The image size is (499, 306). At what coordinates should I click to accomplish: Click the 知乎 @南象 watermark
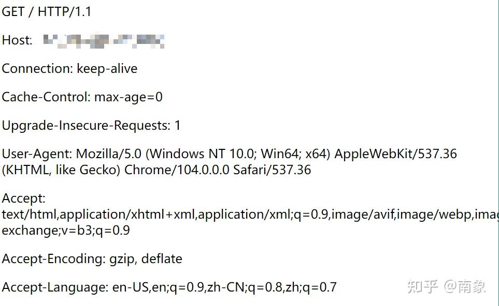pos(447,286)
